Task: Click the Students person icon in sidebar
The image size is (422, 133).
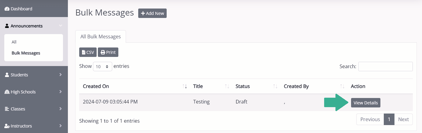Action: 7,75
